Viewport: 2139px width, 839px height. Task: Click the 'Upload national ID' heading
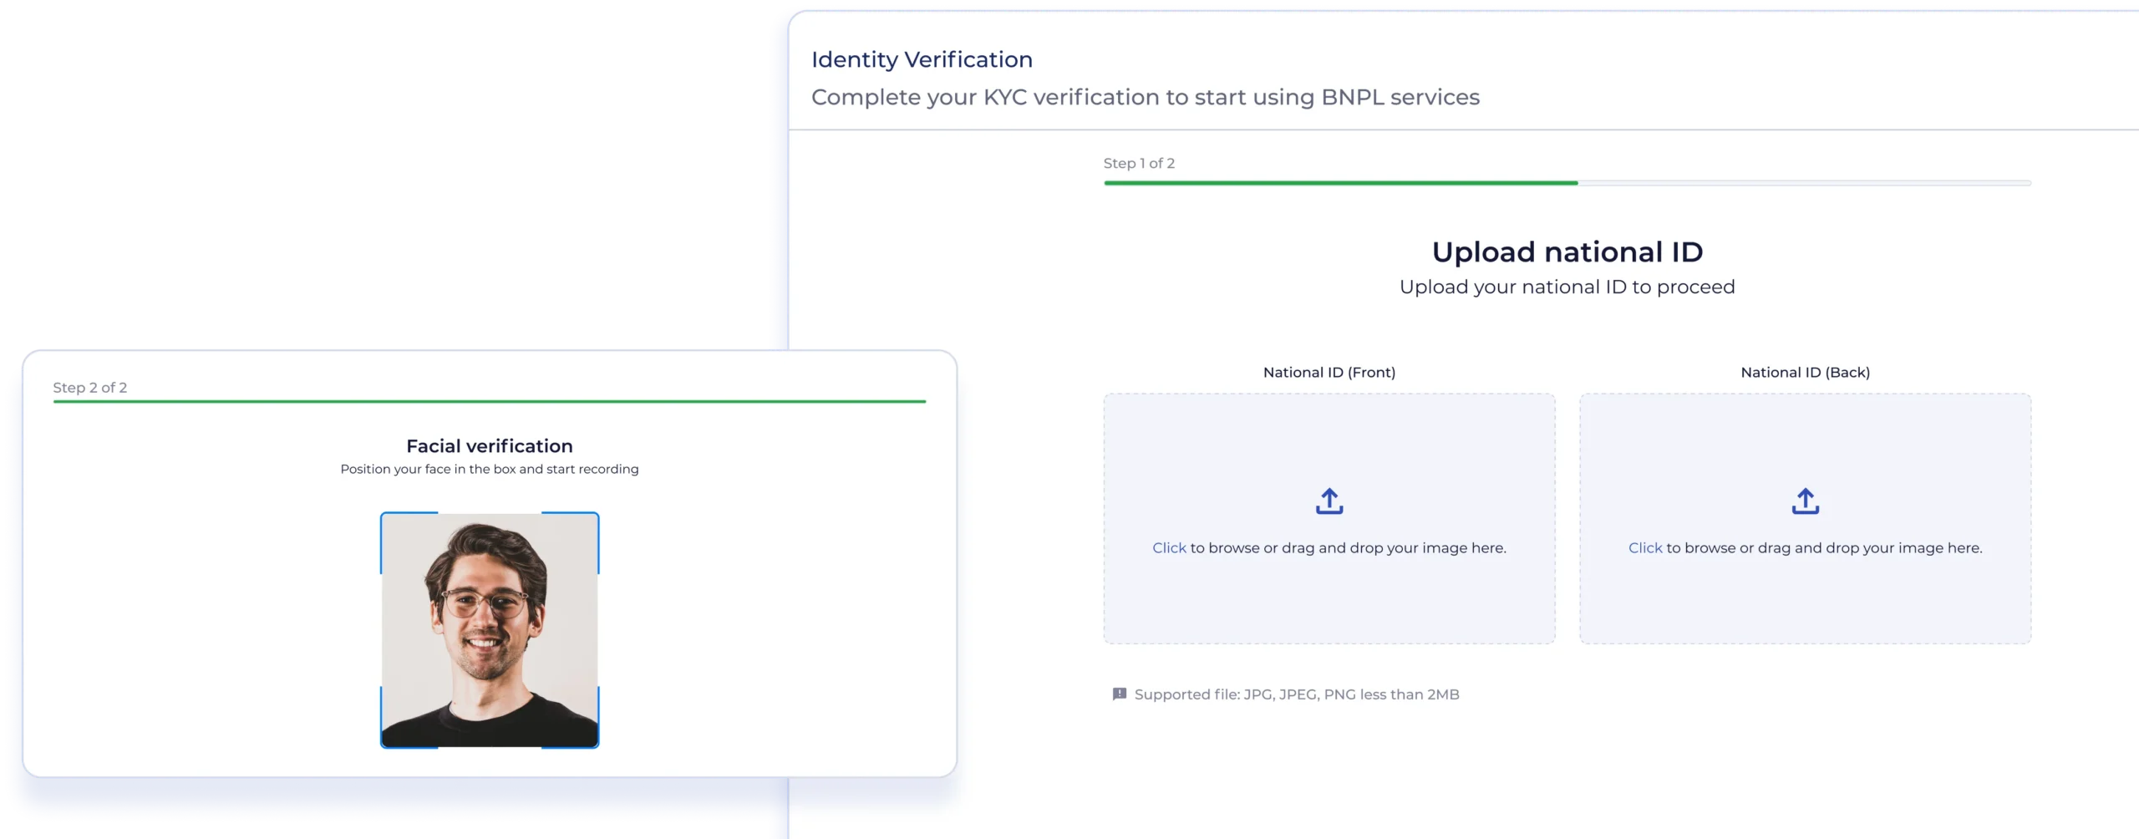pos(1567,252)
